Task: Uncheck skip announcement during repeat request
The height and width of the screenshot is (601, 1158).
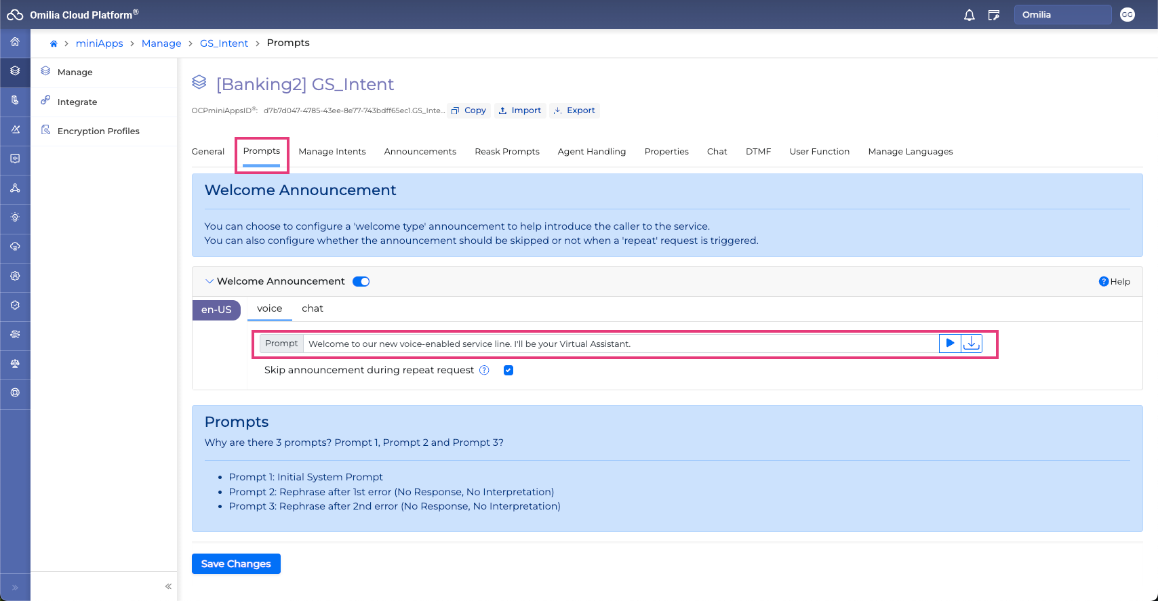Action: (508, 370)
